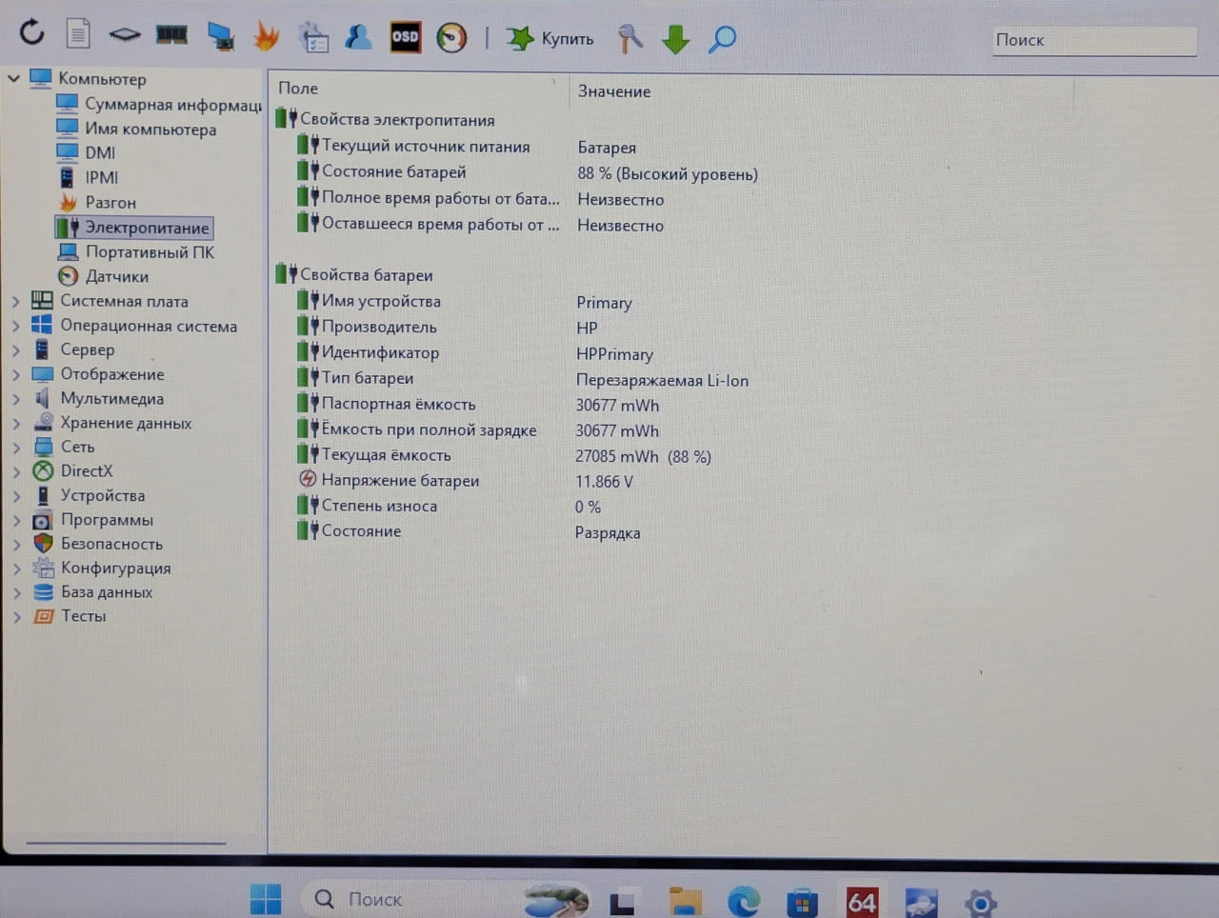Viewport: 1219px width, 918px height.
Task: Open the Report page icon in toolbar
Action: (78, 34)
